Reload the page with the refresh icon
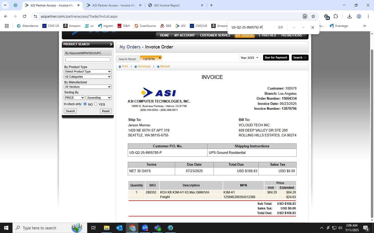This screenshot has height=233, width=374. (x=24, y=16)
